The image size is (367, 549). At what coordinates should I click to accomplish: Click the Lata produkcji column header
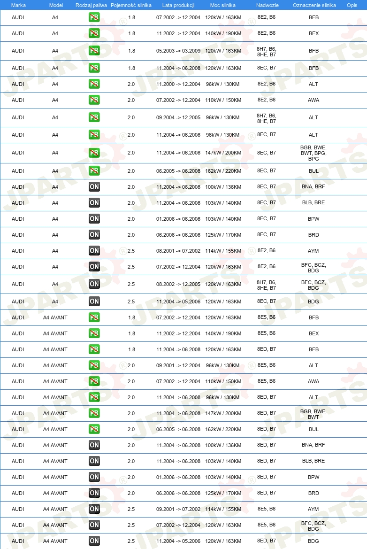coord(178,5)
